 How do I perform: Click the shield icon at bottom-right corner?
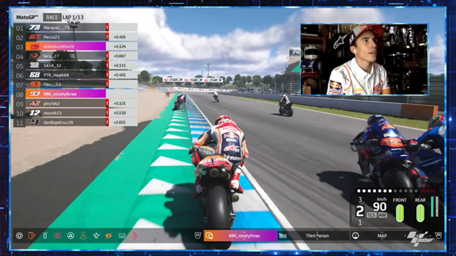pos(438,235)
